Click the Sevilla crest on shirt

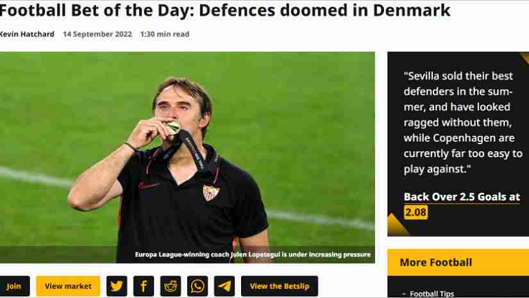[211, 193]
